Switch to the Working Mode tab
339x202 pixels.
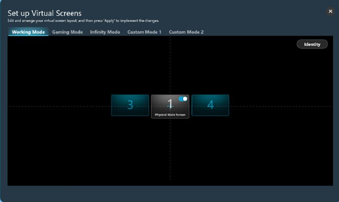click(28, 32)
